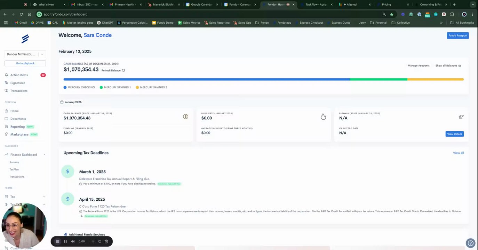Expand the Tax forms section chevron
The image size is (478, 250).
click(x=44, y=197)
